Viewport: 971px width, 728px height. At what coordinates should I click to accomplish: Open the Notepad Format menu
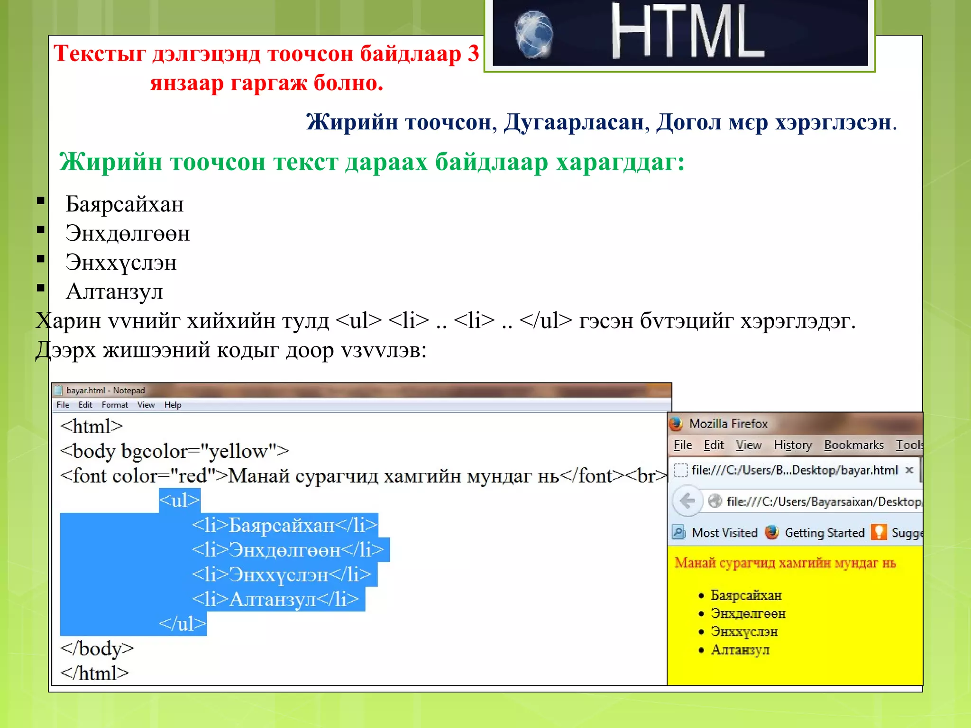point(115,405)
